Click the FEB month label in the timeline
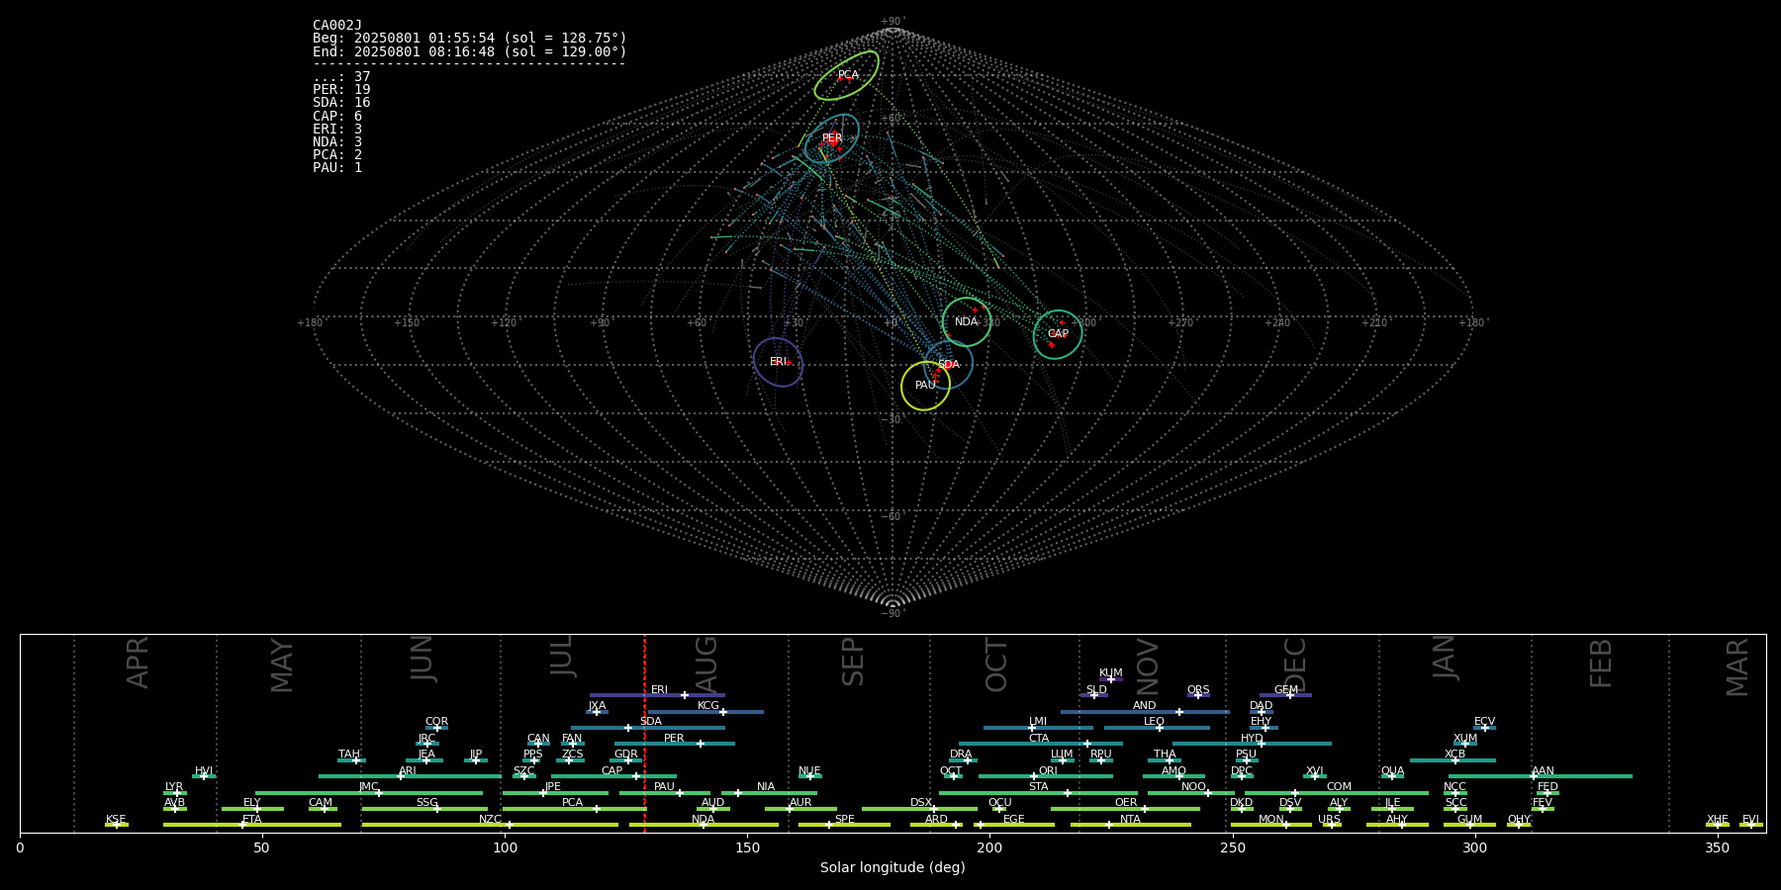Screen dimensions: 1781x890 (x=1601, y=664)
